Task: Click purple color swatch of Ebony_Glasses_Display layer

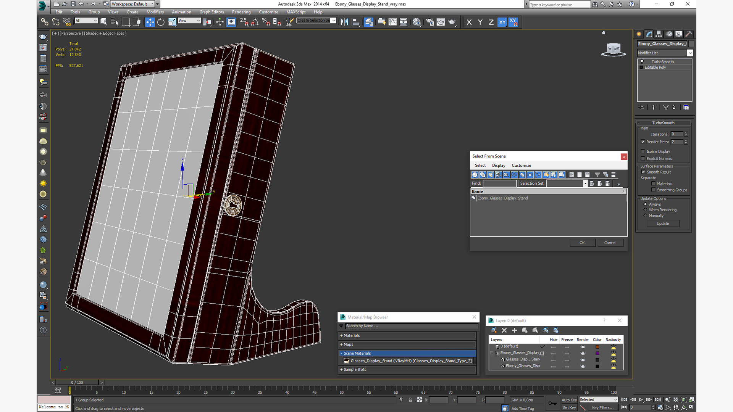Action: pyautogui.click(x=597, y=353)
